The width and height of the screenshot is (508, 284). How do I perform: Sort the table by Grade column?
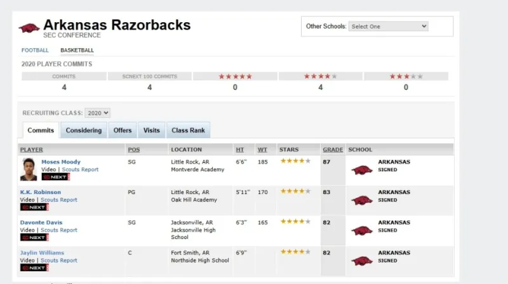(333, 150)
